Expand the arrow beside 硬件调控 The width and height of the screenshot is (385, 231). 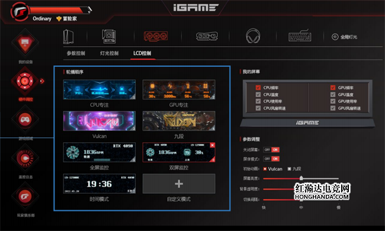[42, 81]
